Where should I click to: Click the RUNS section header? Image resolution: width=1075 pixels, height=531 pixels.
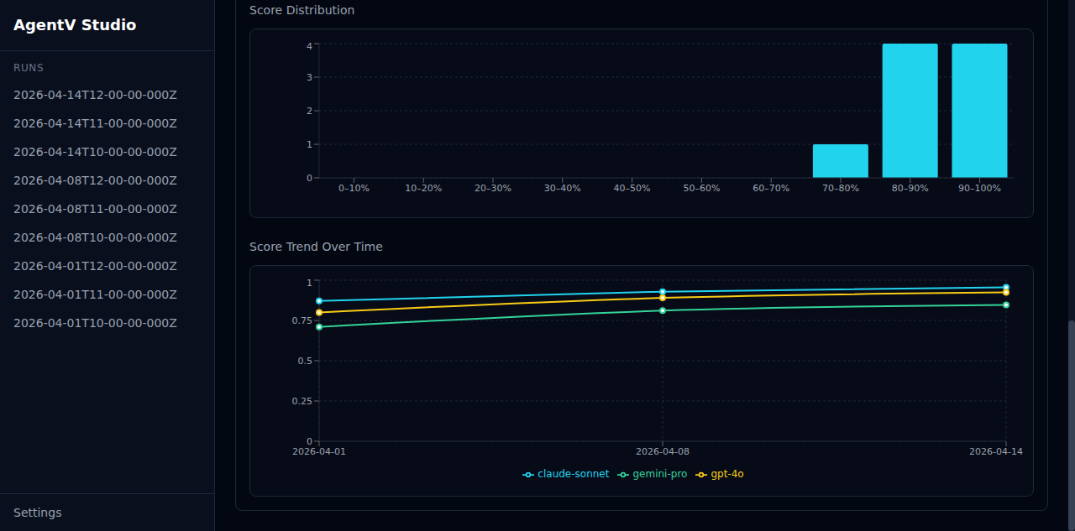point(29,67)
